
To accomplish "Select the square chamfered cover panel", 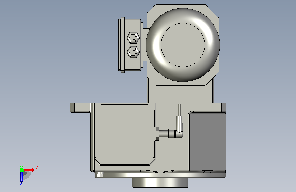I will [125, 134].
